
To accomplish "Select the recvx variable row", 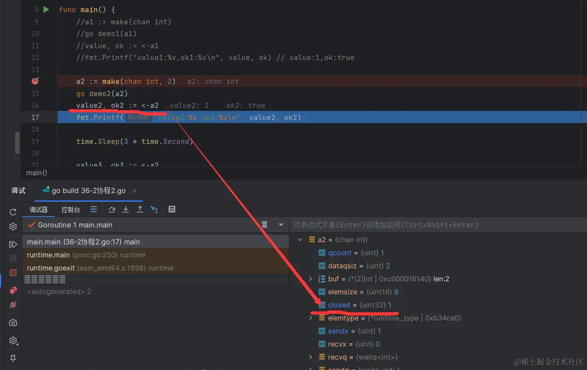I will click(x=438, y=344).
